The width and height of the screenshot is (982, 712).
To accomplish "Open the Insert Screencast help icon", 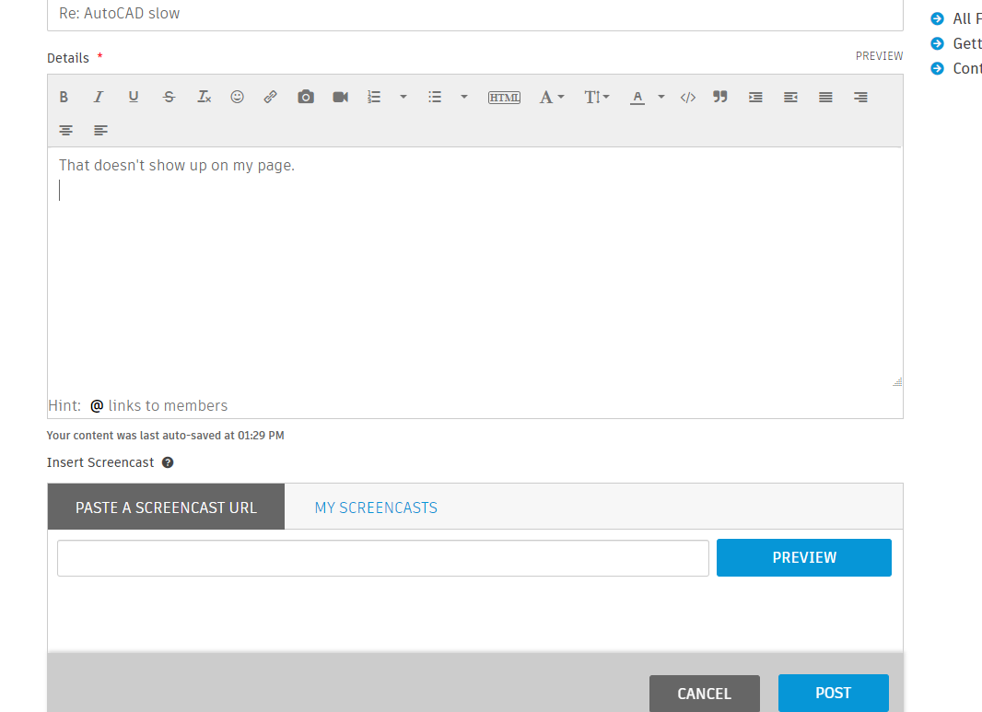I will 167,461.
